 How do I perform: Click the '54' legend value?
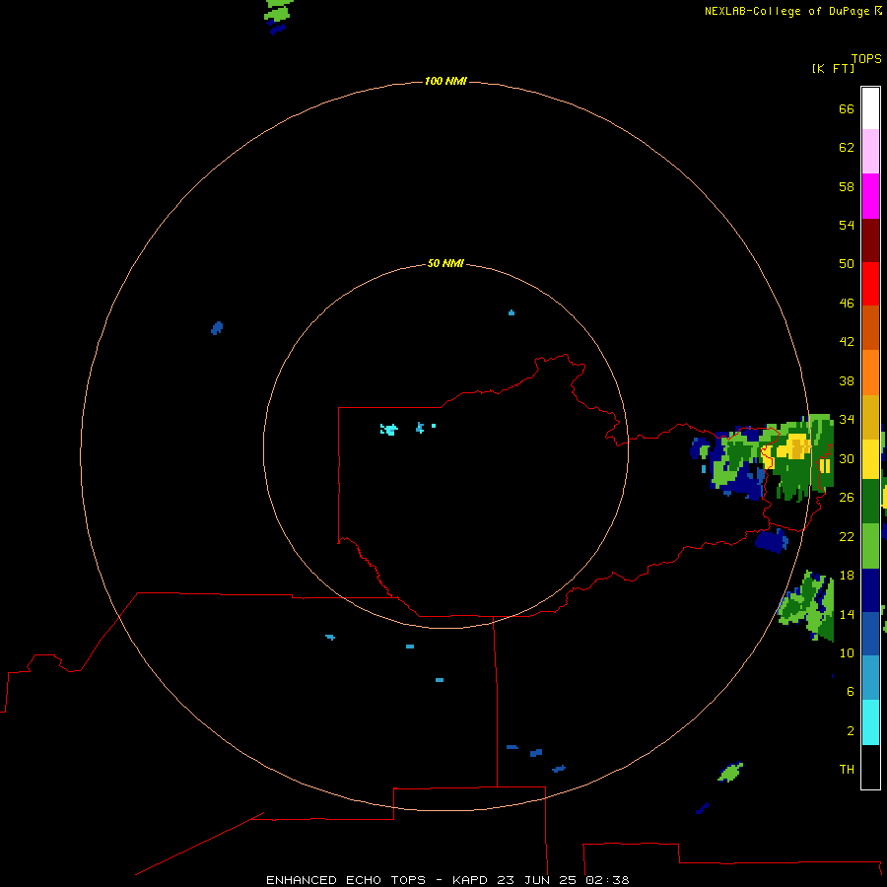pyautogui.click(x=847, y=225)
